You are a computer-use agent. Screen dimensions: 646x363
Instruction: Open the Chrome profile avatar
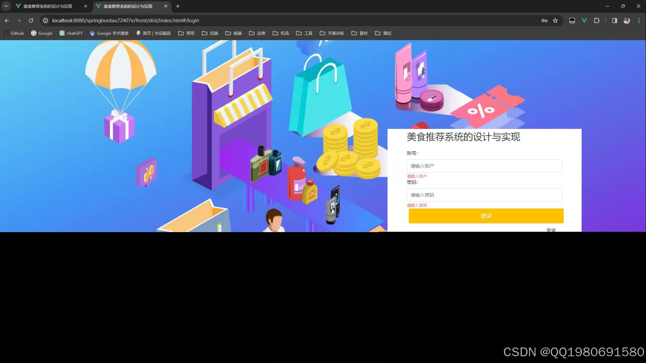click(627, 21)
